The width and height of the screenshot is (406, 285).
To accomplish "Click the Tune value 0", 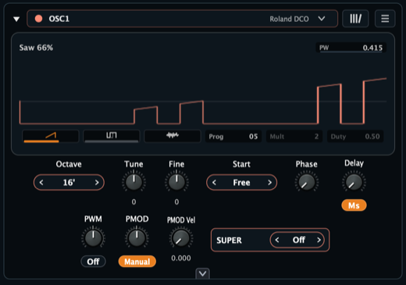I will pyautogui.click(x=134, y=202).
